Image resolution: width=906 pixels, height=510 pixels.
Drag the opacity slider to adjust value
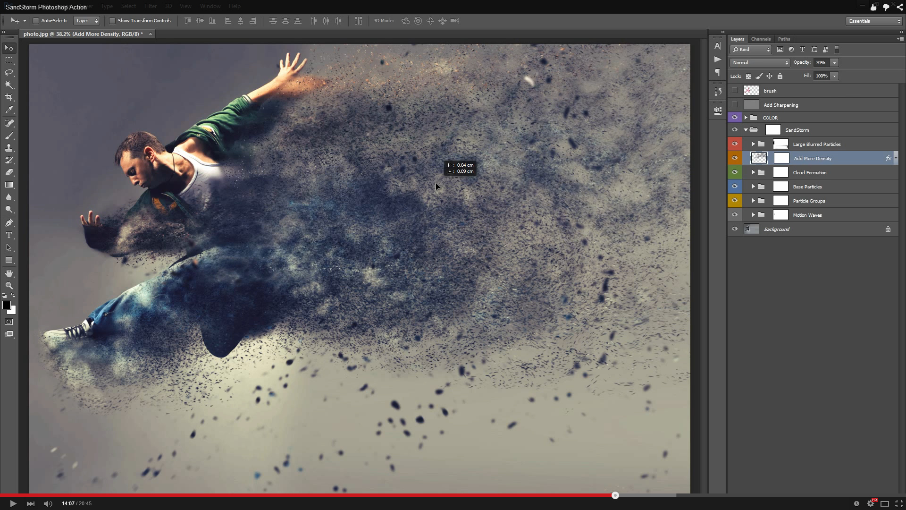coord(834,62)
